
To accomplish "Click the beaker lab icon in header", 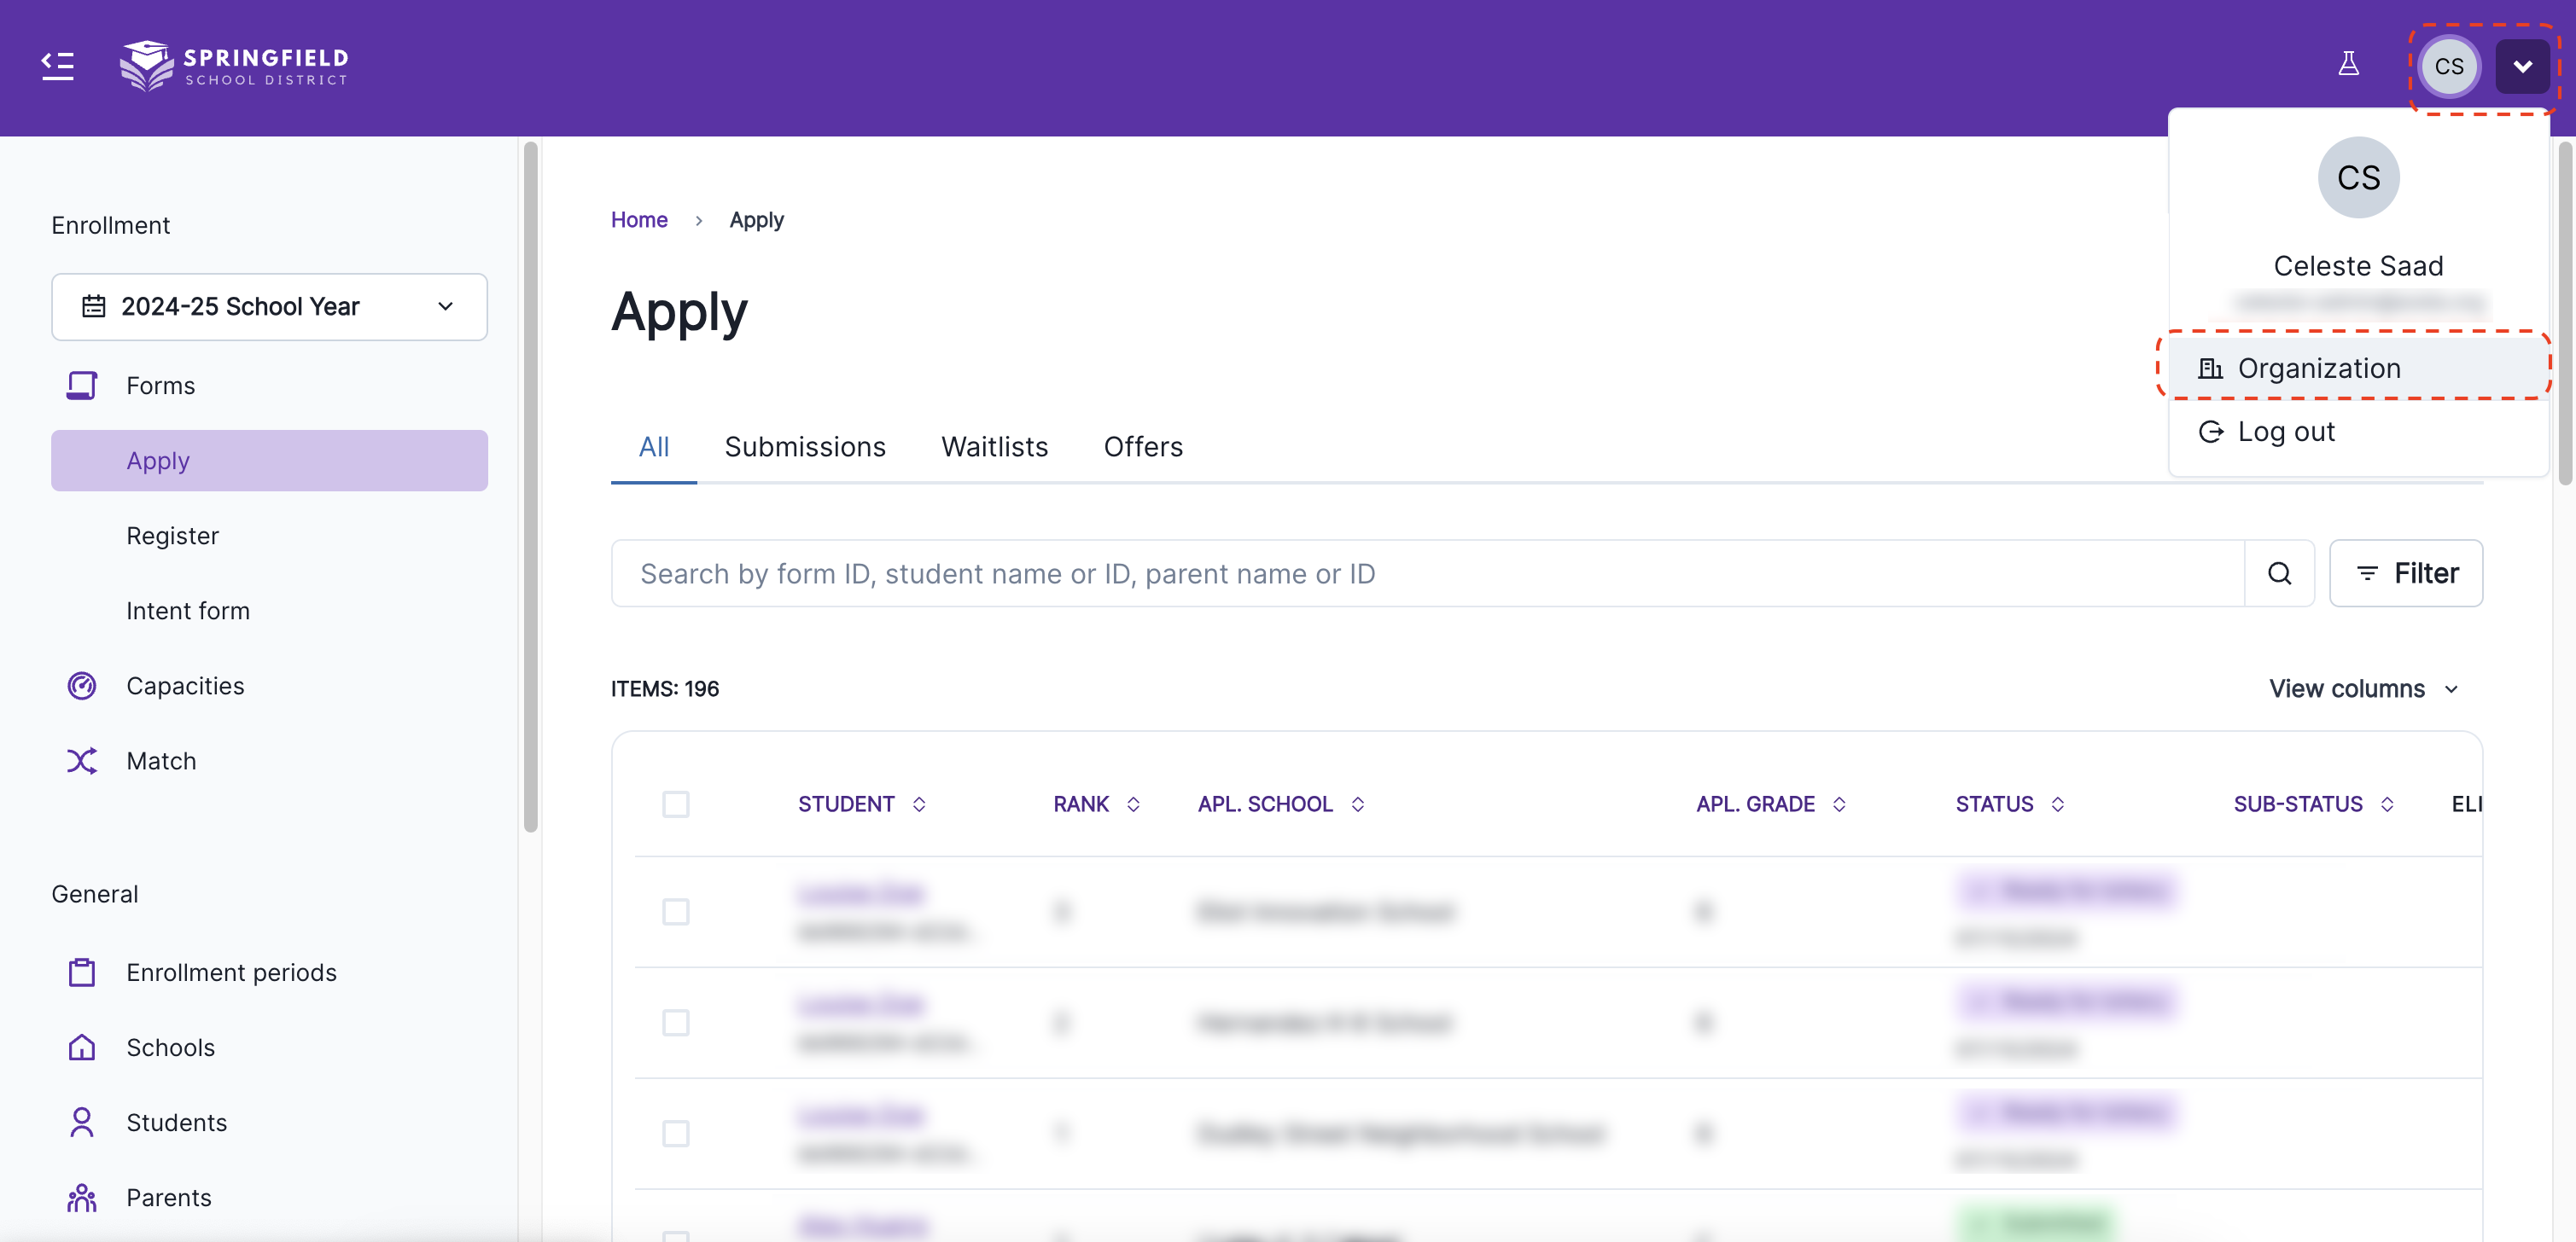I will [2348, 65].
